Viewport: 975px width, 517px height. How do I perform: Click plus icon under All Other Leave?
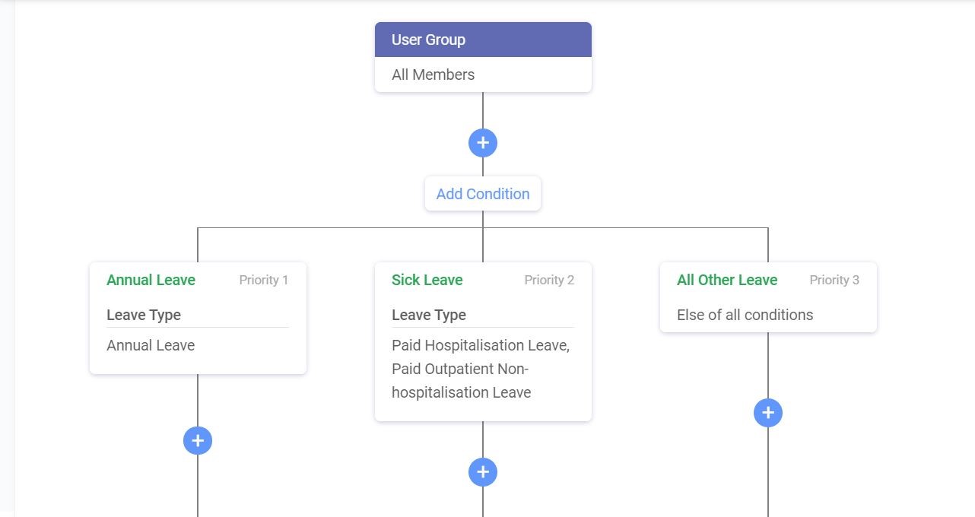pyautogui.click(x=768, y=413)
